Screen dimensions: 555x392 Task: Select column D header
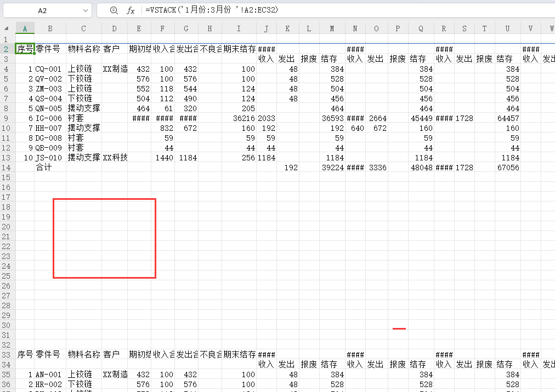pyautogui.click(x=114, y=28)
